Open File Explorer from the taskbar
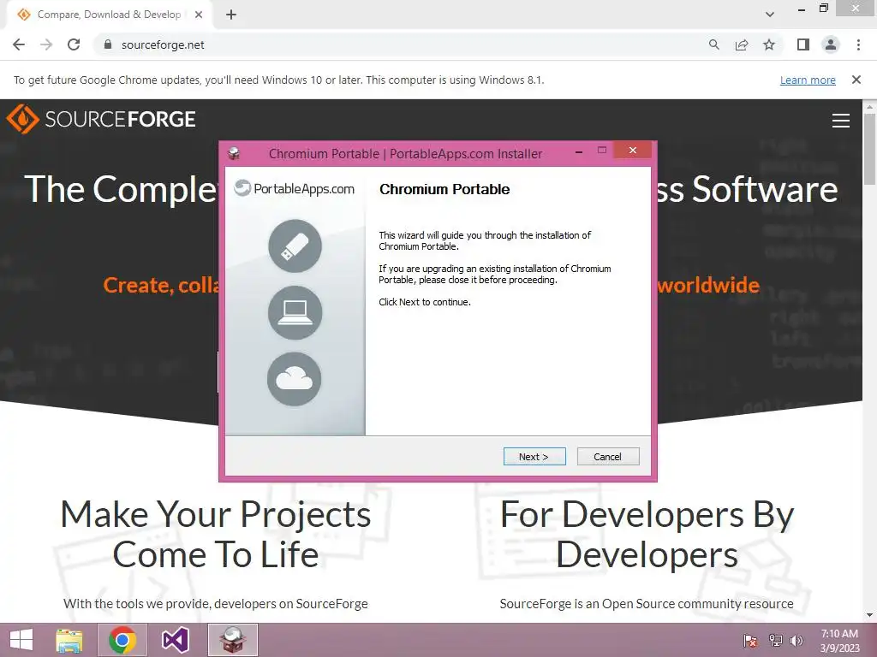The image size is (877, 657). coord(69,640)
